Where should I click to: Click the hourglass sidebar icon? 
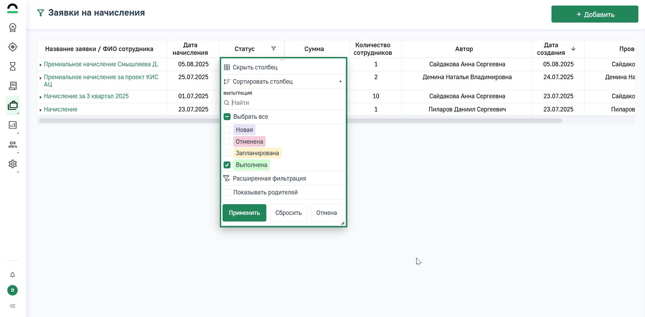[x=13, y=66]
